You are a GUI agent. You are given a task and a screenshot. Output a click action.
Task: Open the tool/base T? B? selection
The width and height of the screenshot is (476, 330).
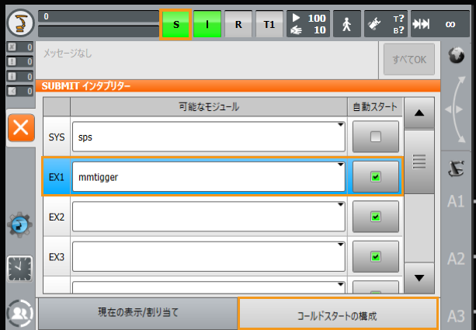(x=386, y=24)
